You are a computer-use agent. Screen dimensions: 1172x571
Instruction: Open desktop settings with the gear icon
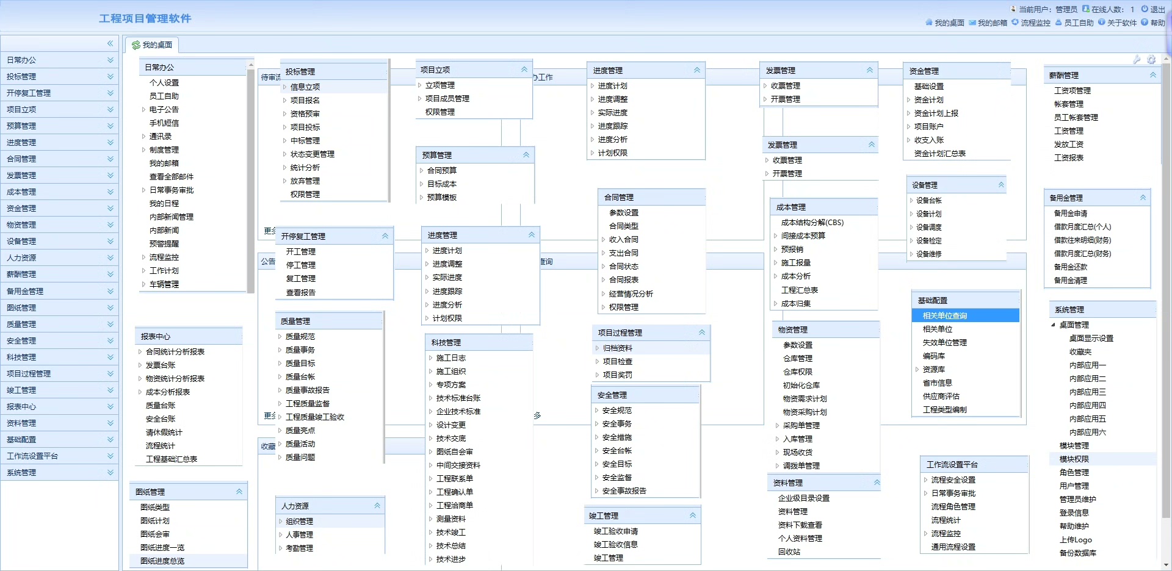coord(1151,60)
